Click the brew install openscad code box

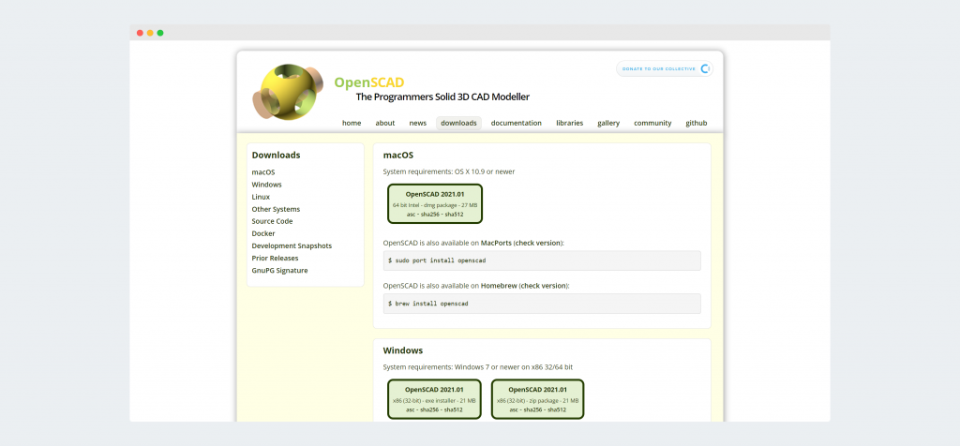542,304
